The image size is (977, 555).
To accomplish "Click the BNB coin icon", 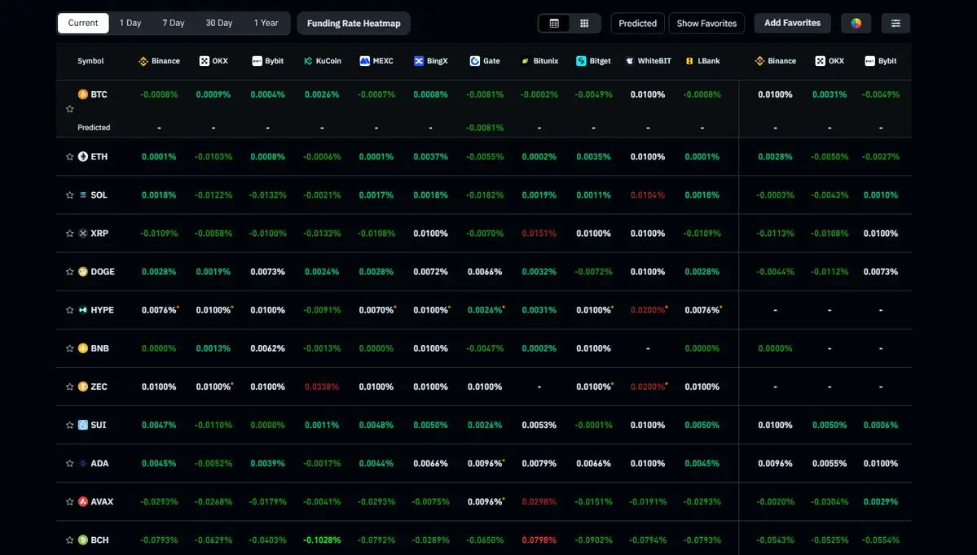I will tap(83, 348).
